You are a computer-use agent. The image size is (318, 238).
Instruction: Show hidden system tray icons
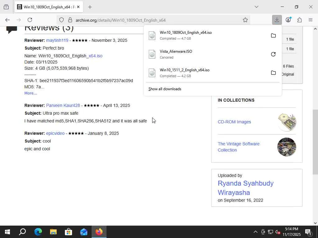(256, 232)
